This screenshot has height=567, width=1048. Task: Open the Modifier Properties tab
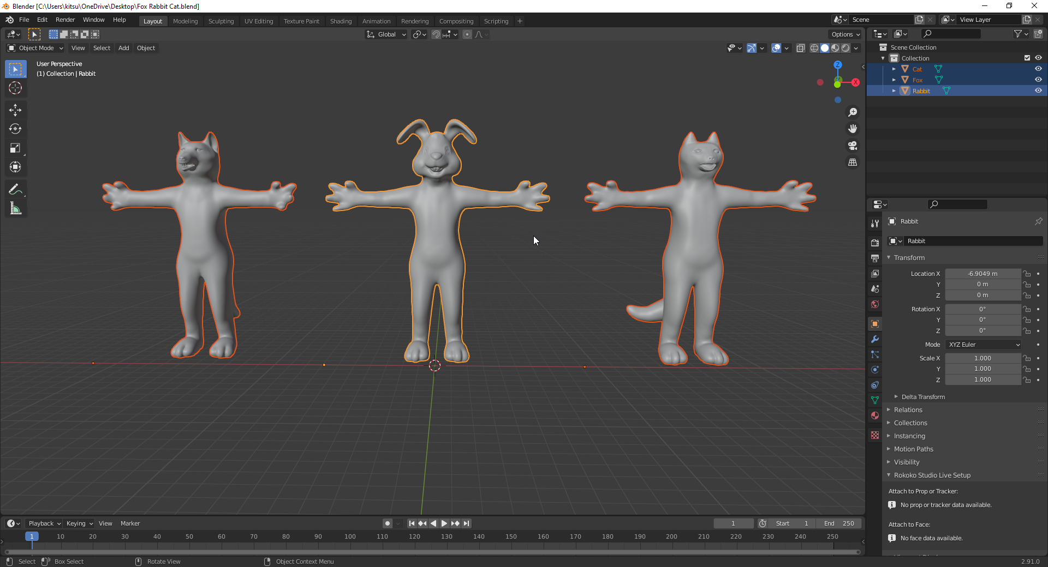coord(874,340)
